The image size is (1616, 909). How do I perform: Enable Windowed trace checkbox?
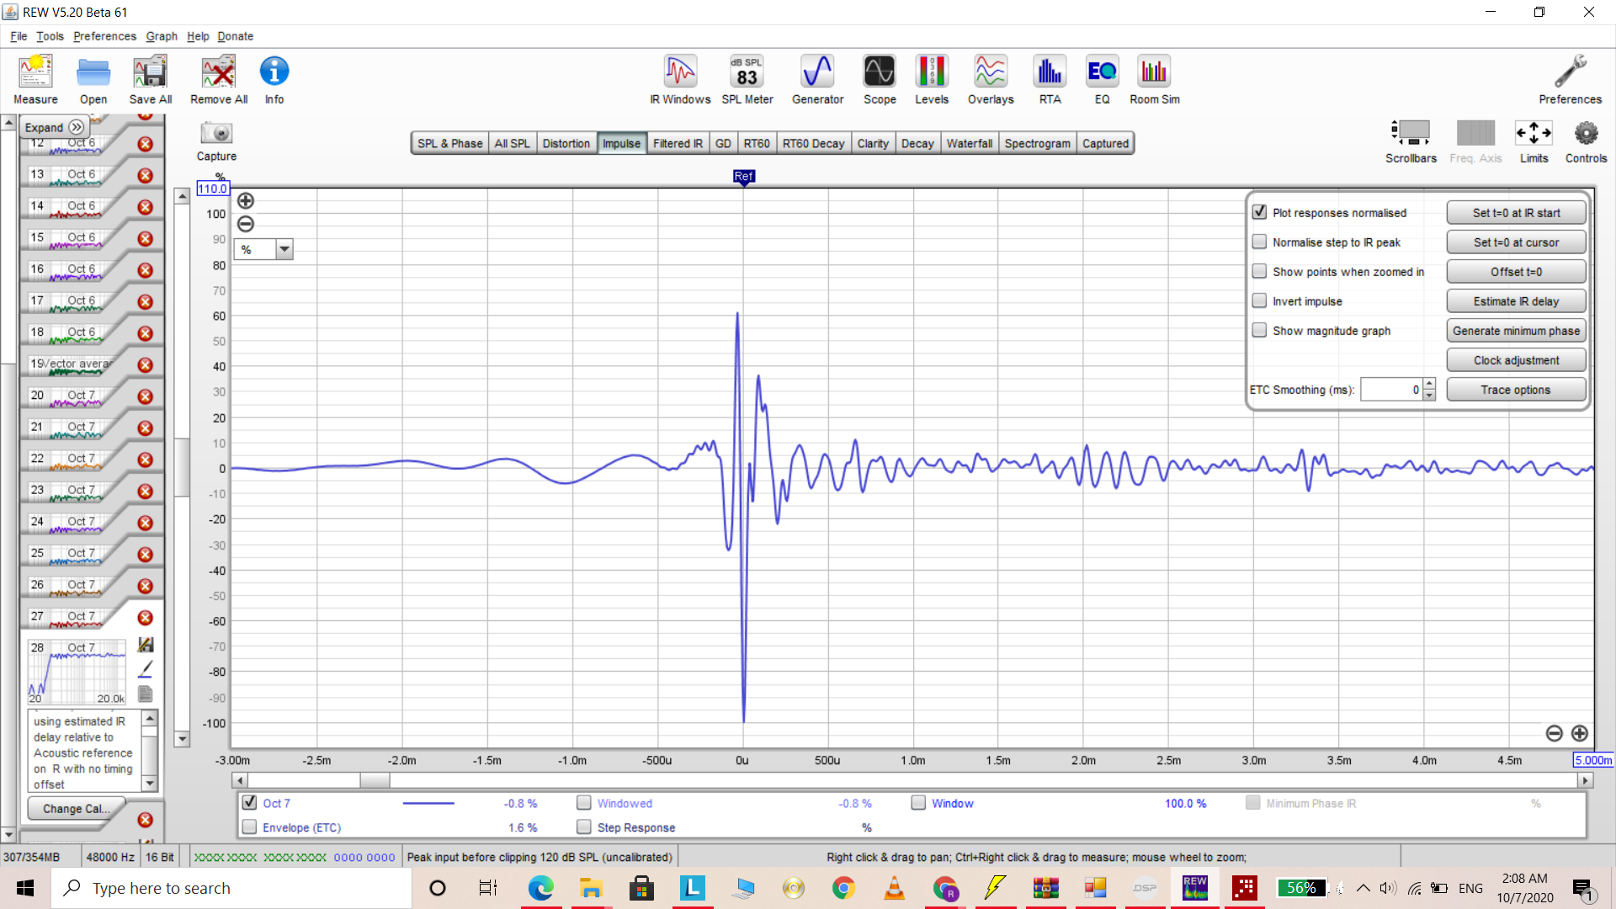[x=583, y=802]
